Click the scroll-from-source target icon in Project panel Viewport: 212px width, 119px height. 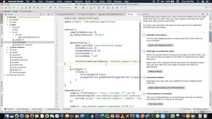[x=41, y=14]
